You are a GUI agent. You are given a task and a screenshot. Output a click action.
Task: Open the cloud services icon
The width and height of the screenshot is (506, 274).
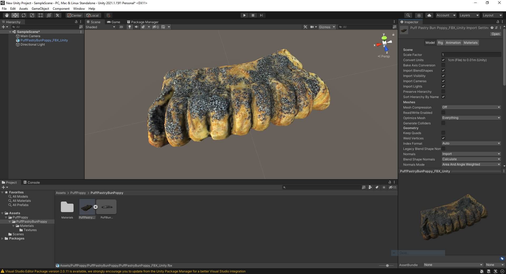(x=429, y=15)
